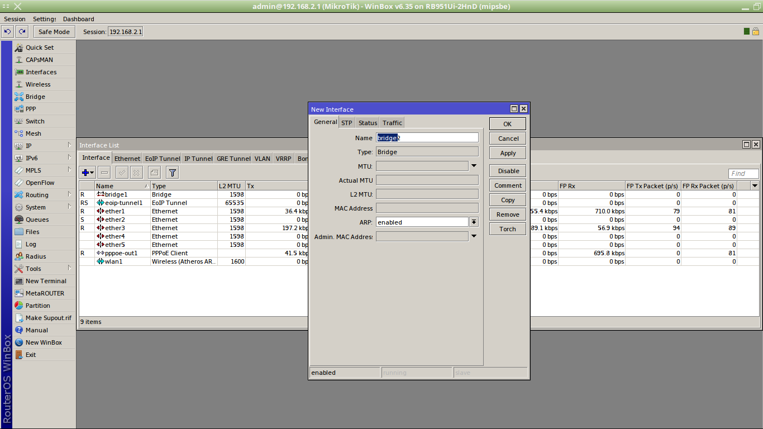Open the Interfaces sidebar entry
Viewport: 763px width, 429px height.
click(44, 72)
